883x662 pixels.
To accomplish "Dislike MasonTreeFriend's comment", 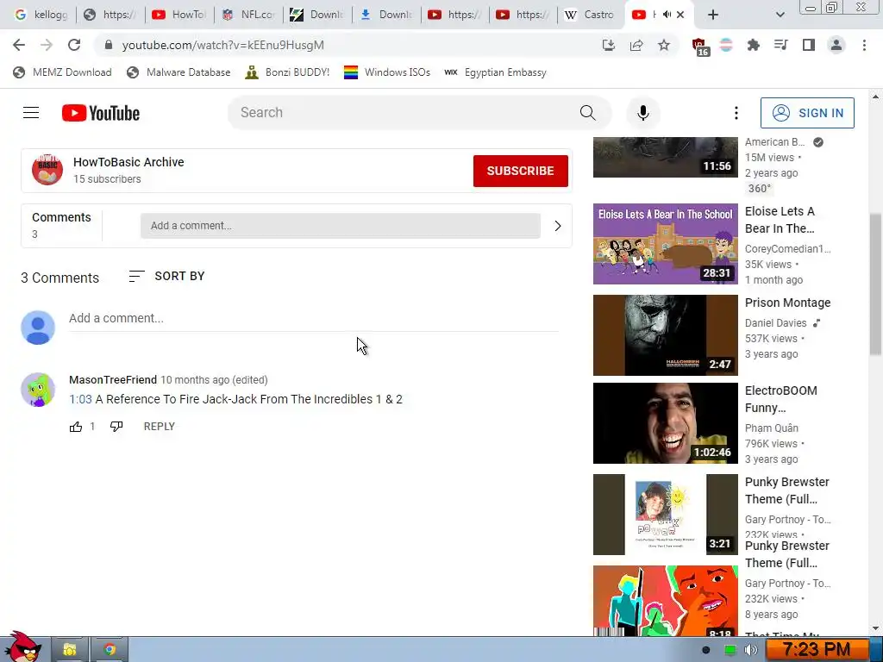I will click(116, 427).
